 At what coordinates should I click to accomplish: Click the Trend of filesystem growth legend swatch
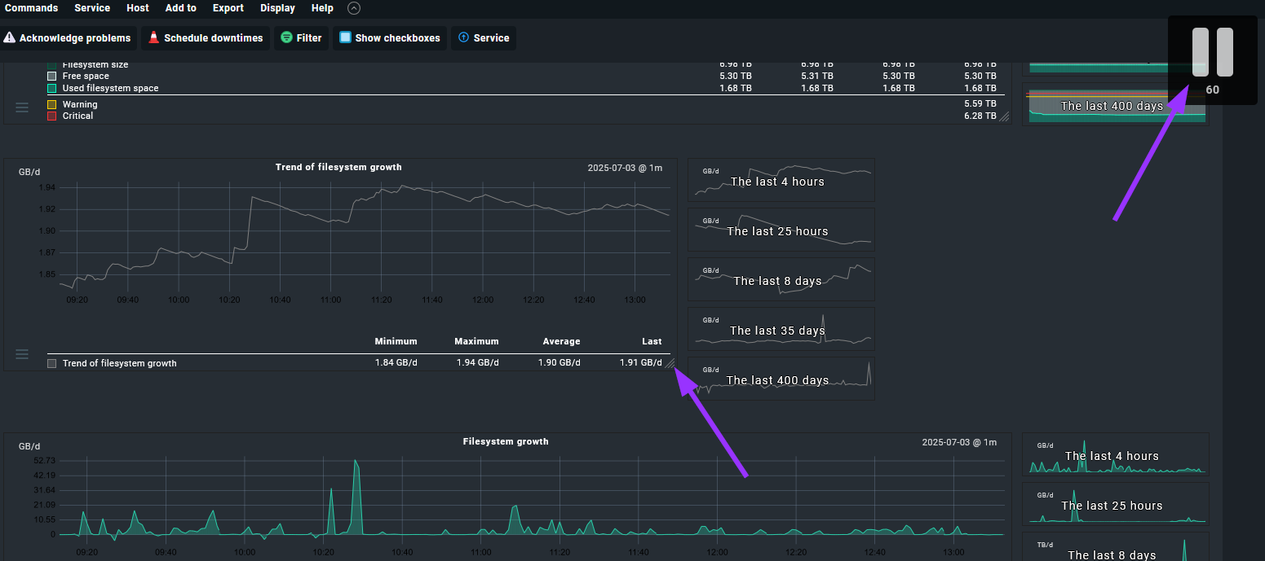click(52, 364)
